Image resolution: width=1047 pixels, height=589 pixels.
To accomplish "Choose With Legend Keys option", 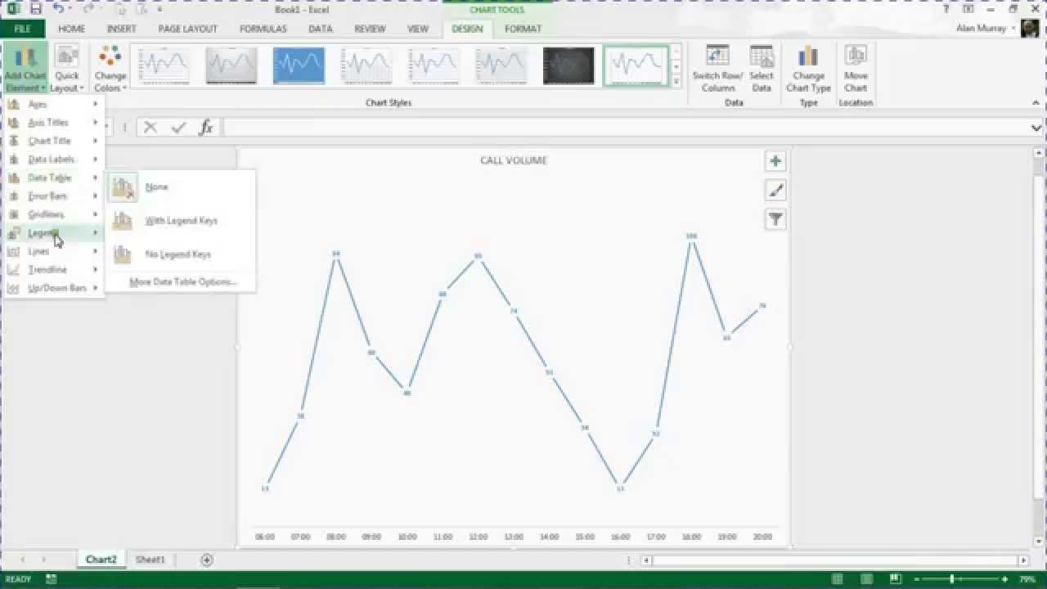I will click(181, 221).
